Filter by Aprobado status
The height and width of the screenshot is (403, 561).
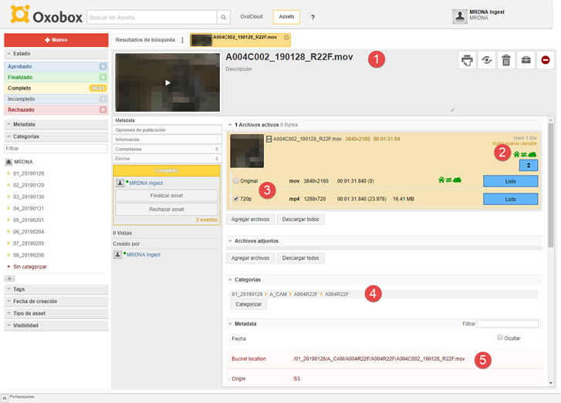coord(56,66)
